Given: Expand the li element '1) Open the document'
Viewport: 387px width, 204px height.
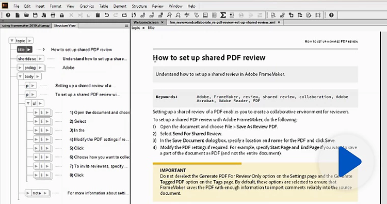Looking at the screenshot, I should (x=36, y=113).
